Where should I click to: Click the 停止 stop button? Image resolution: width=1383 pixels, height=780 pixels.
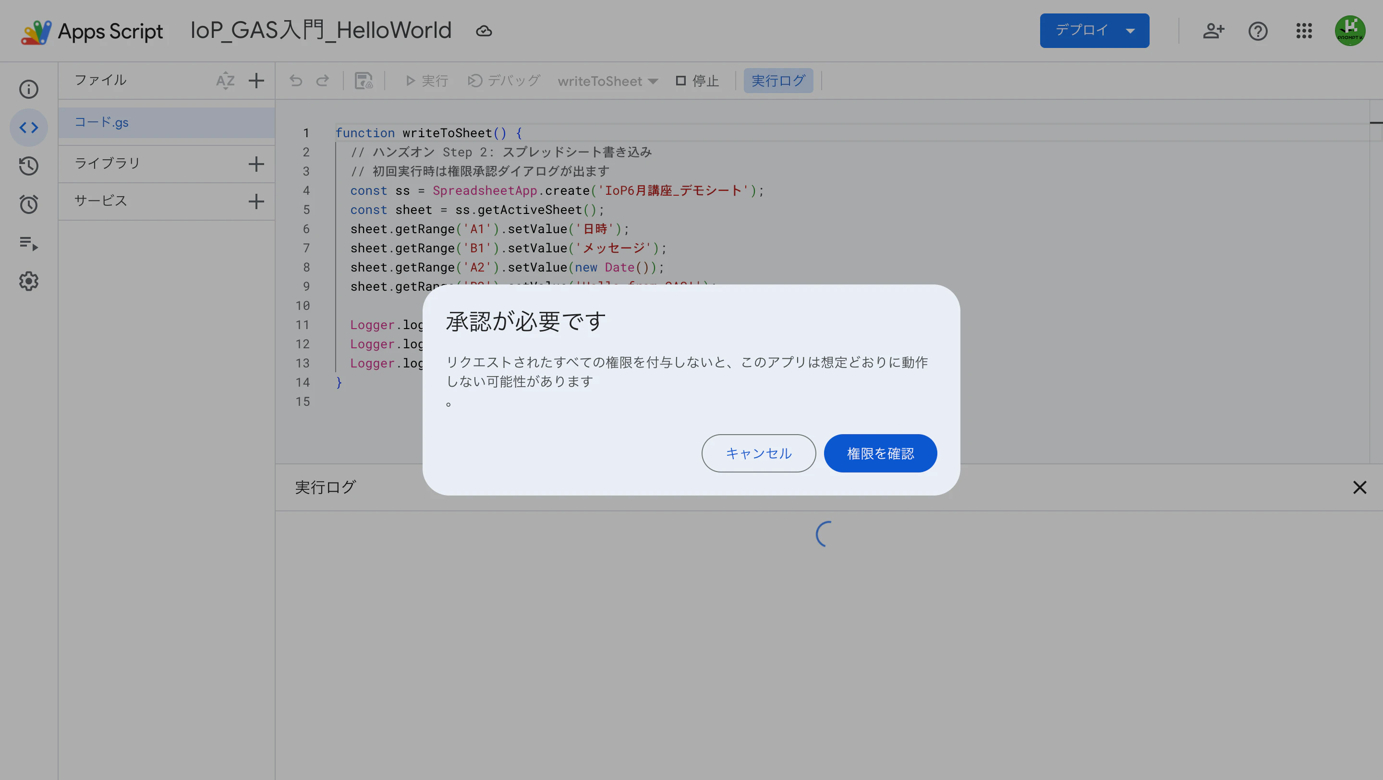[697, 81]
